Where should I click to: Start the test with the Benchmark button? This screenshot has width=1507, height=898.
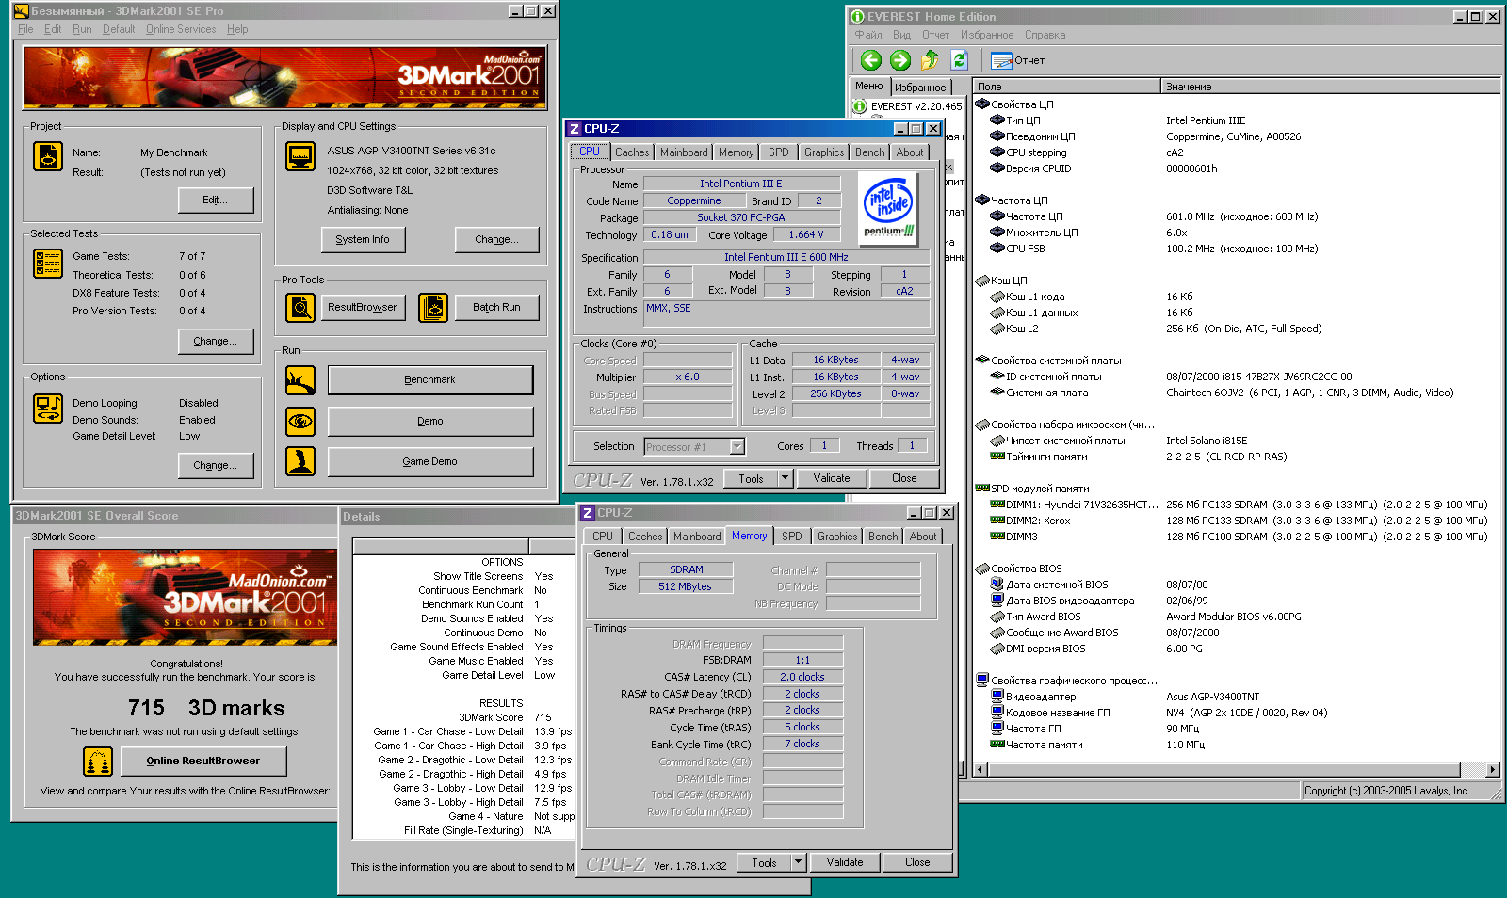tap(429, 379)
